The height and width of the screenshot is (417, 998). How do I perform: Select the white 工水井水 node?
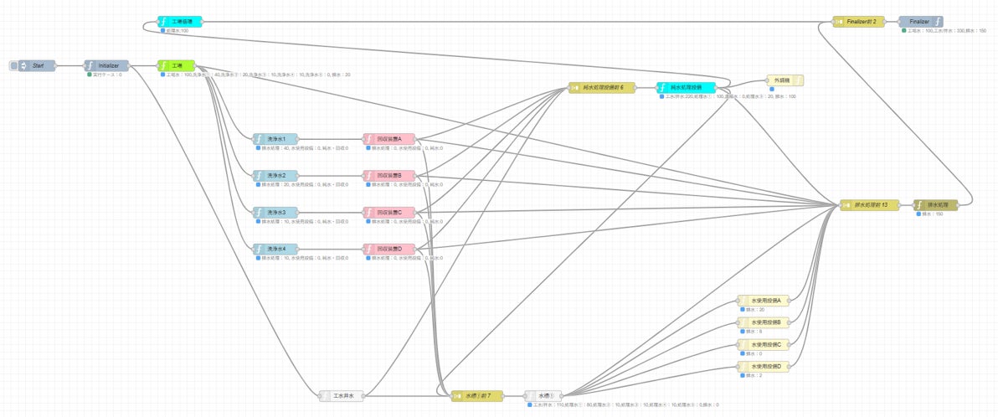[x=341, y=396]
